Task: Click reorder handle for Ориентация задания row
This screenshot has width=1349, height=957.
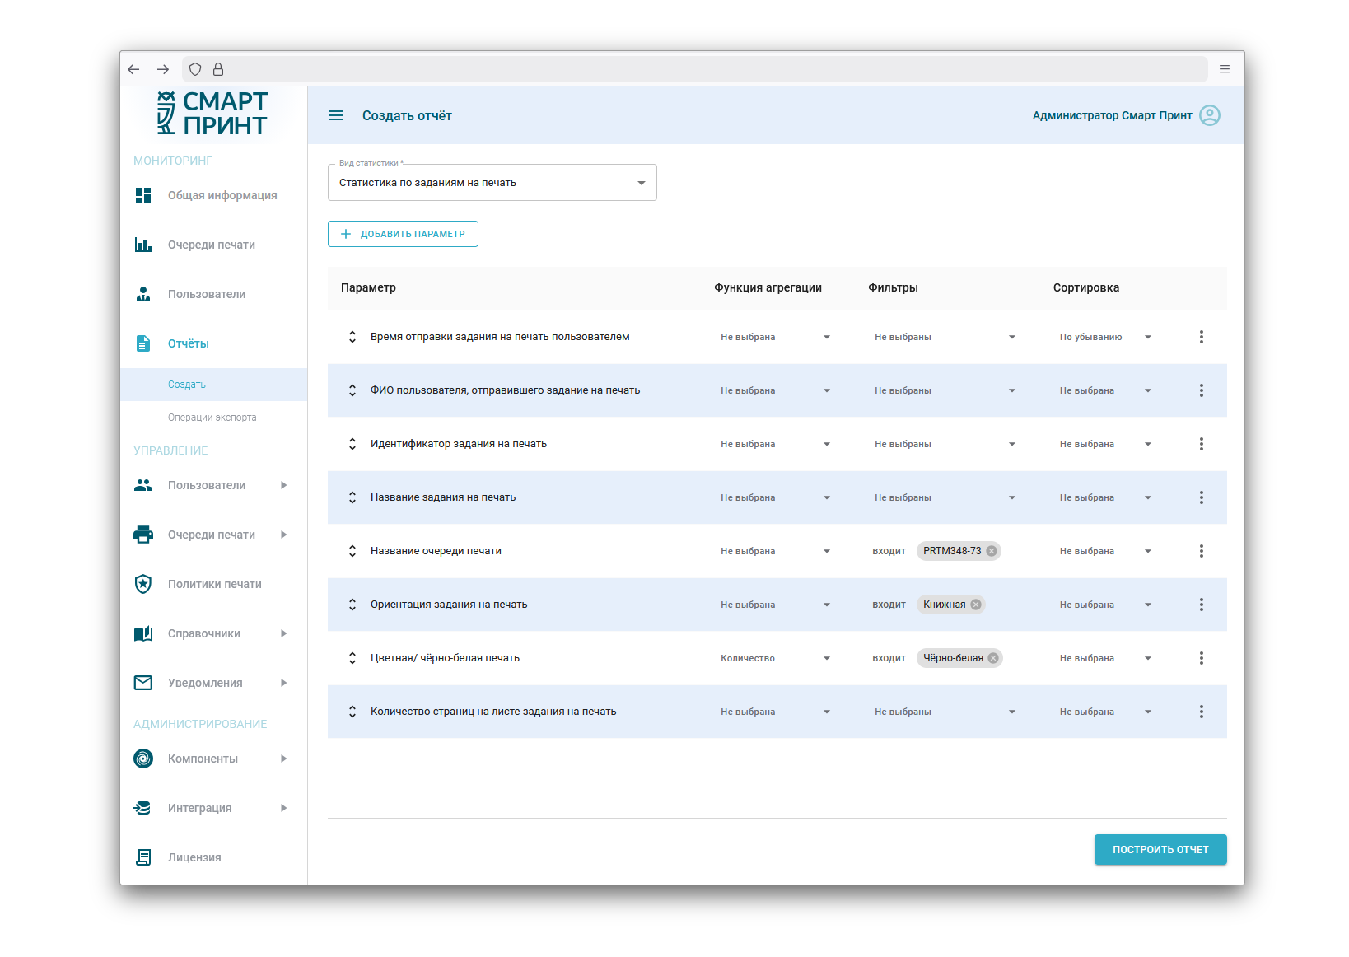Action: (352, 605)
